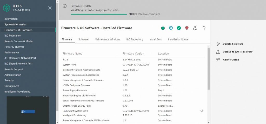Select the Installation Queue tab
The width and height of the screenshot is (266, 124).
tap(178, 39)
